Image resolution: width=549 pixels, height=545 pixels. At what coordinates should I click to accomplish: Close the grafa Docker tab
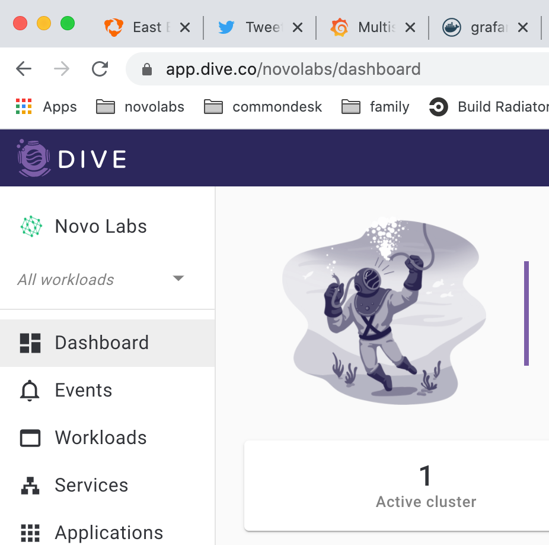pos(523,27)
